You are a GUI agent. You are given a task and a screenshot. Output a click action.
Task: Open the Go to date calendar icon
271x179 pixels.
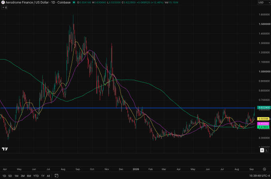tap(56, 176)
